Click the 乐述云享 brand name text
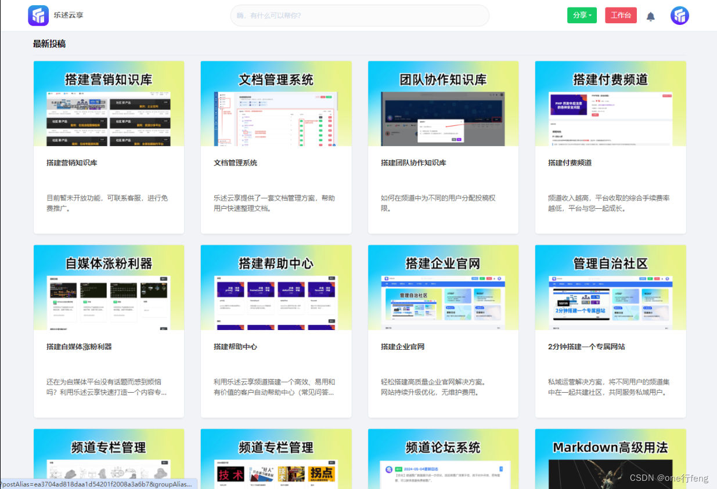The width and height of the screenshot is (717, 489). [69, 15]
